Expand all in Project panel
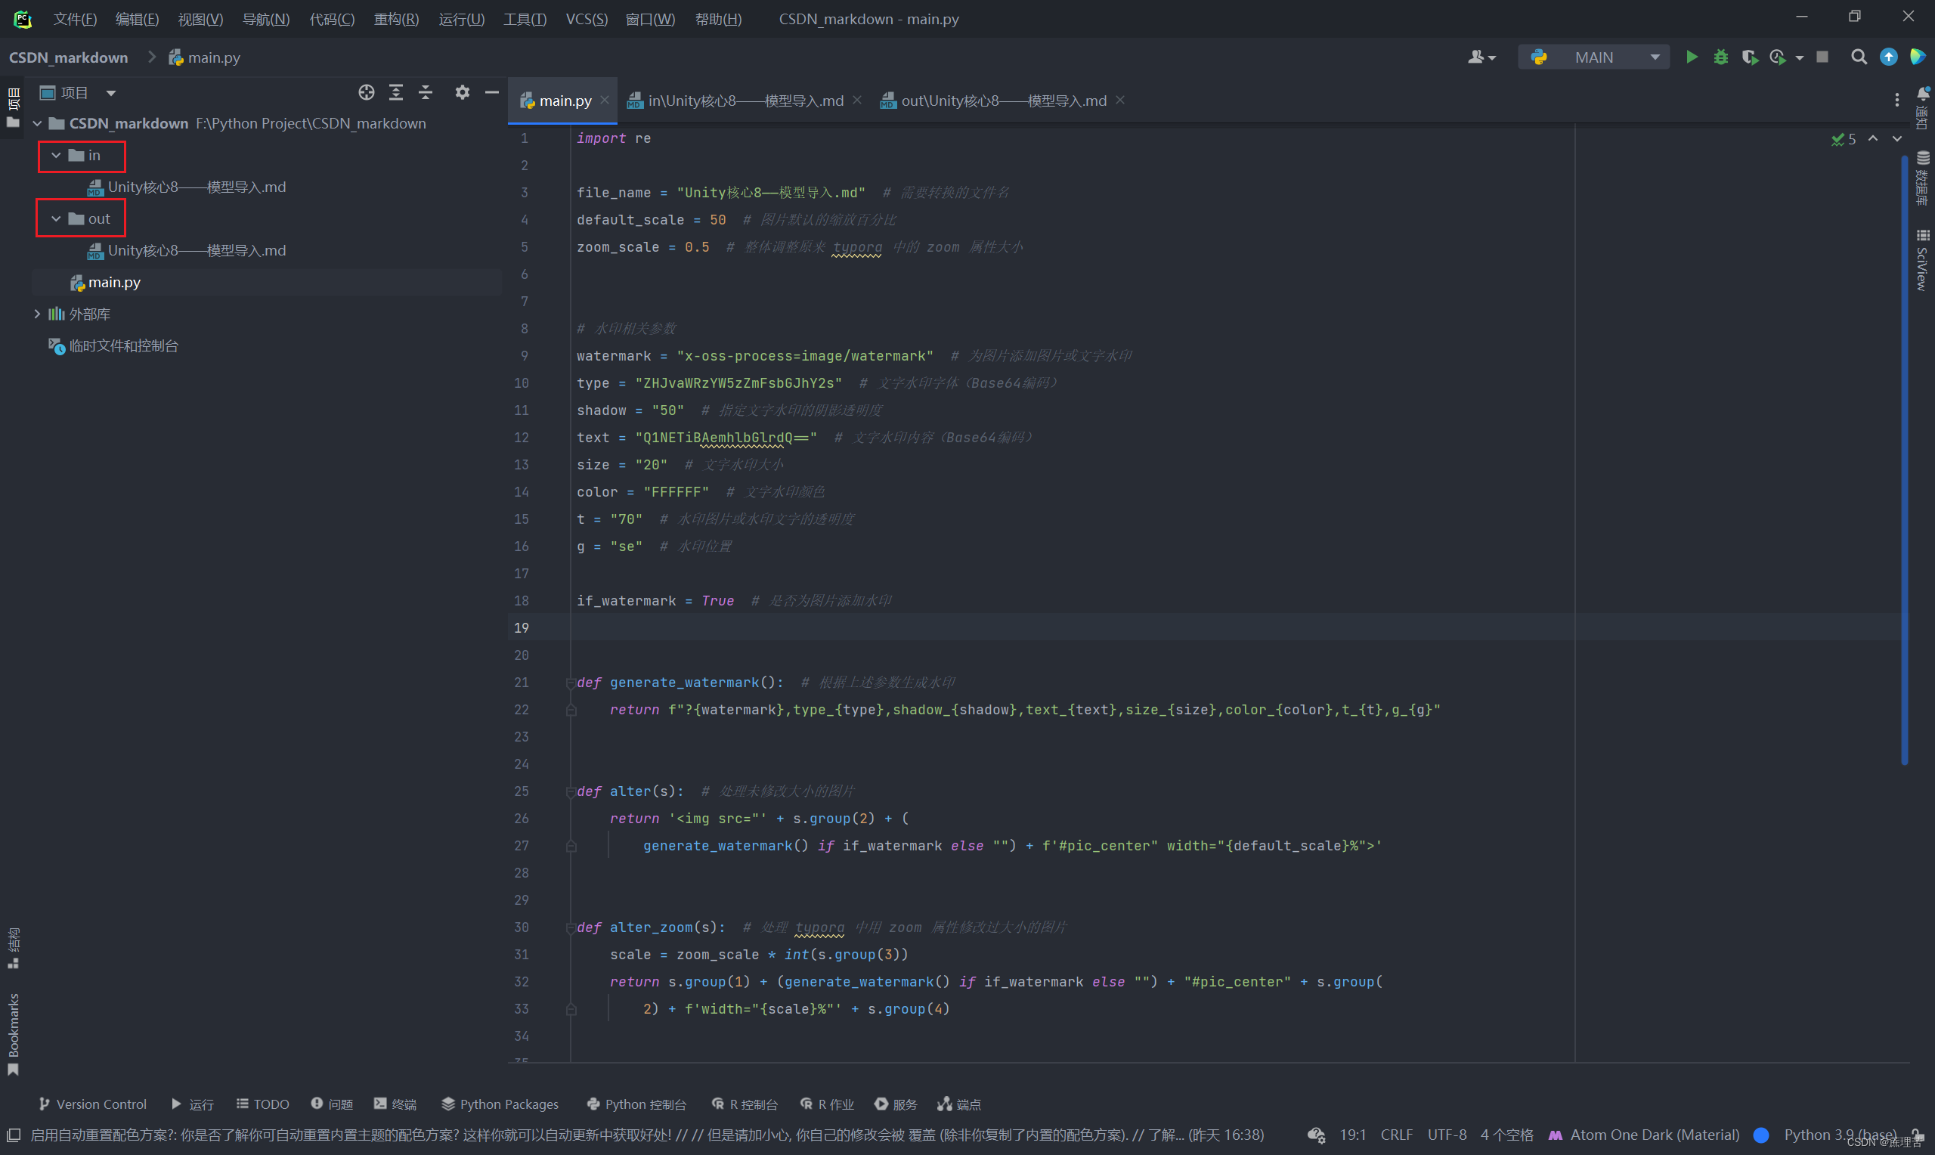1935x1155 pixels. click(x=396, y=93)
